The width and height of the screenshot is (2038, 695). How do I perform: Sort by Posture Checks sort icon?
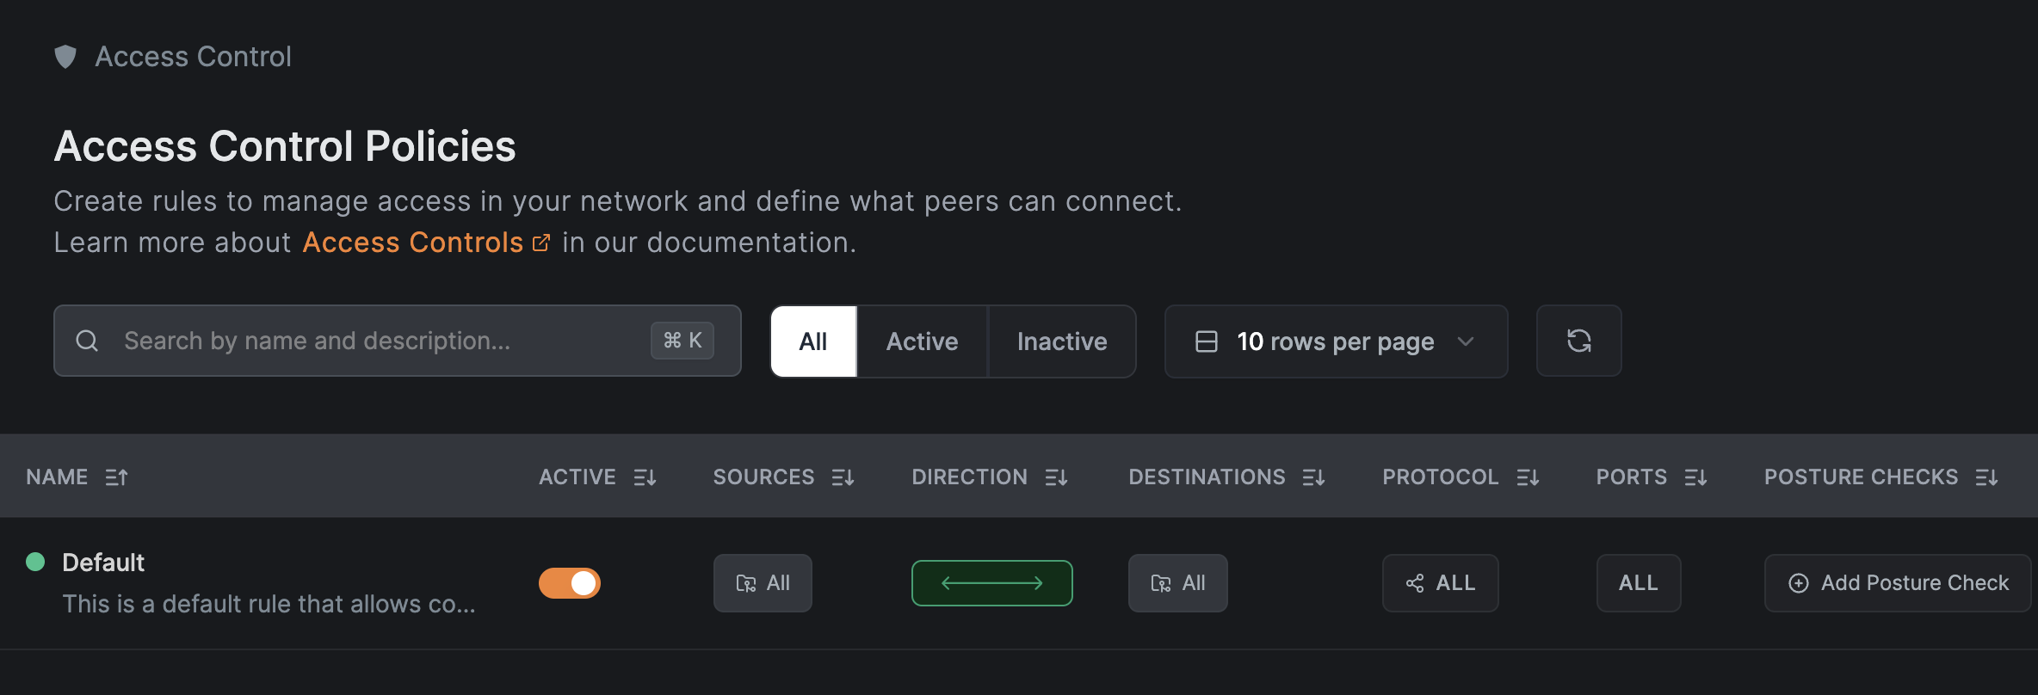tap(1986, 477)
